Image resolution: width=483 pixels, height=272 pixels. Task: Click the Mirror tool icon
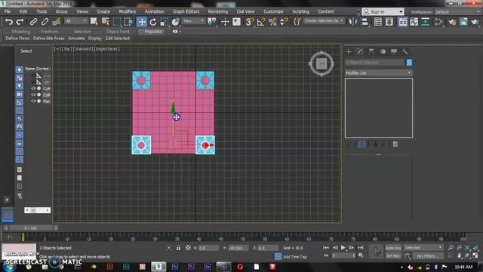[x=353, y=22]
